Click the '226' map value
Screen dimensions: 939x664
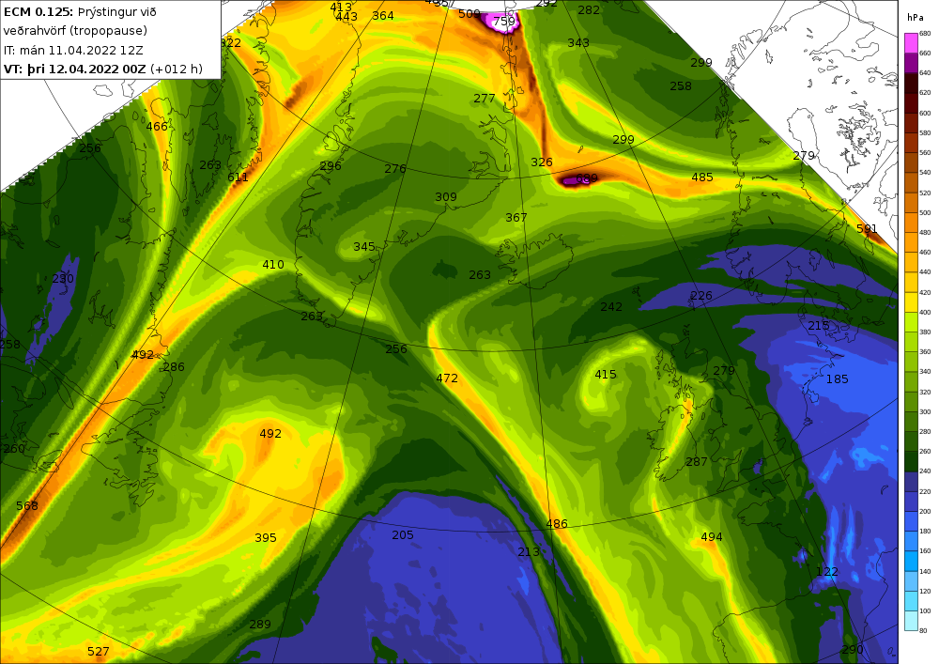[701, 295]
